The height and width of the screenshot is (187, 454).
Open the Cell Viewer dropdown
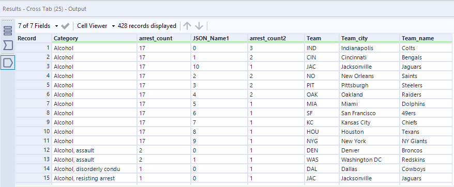click(96, 26)
